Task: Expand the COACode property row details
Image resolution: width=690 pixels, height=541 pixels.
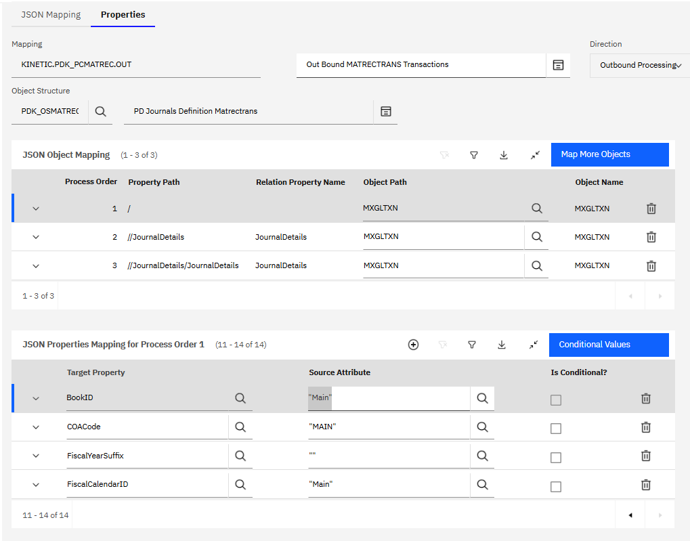Action: (x=36, y=427)
